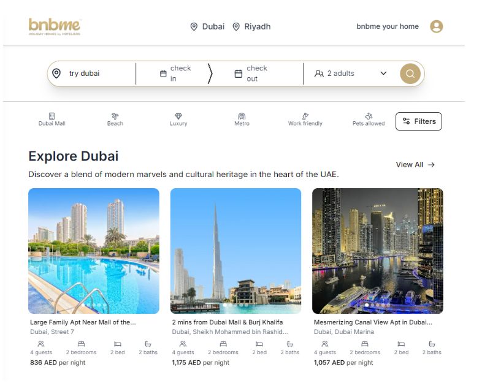This screenshot has height=391, width=501.
Task: Open the check in date picker
Action: coord(176,74)
